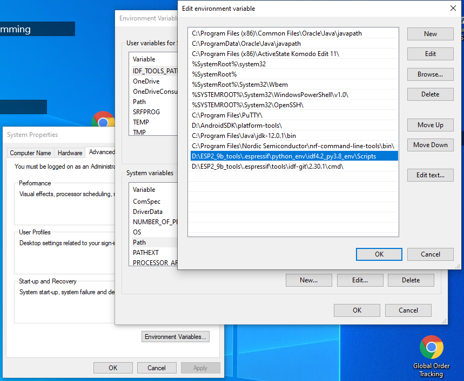The image size is (464, 381).
Task: Click Variable column header in user variables
Action: (153, 59)
